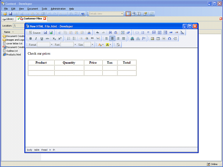The width and height of the screenshot is (223, 167).
Task: Select the table element in path bar
Action: (37, 150)
